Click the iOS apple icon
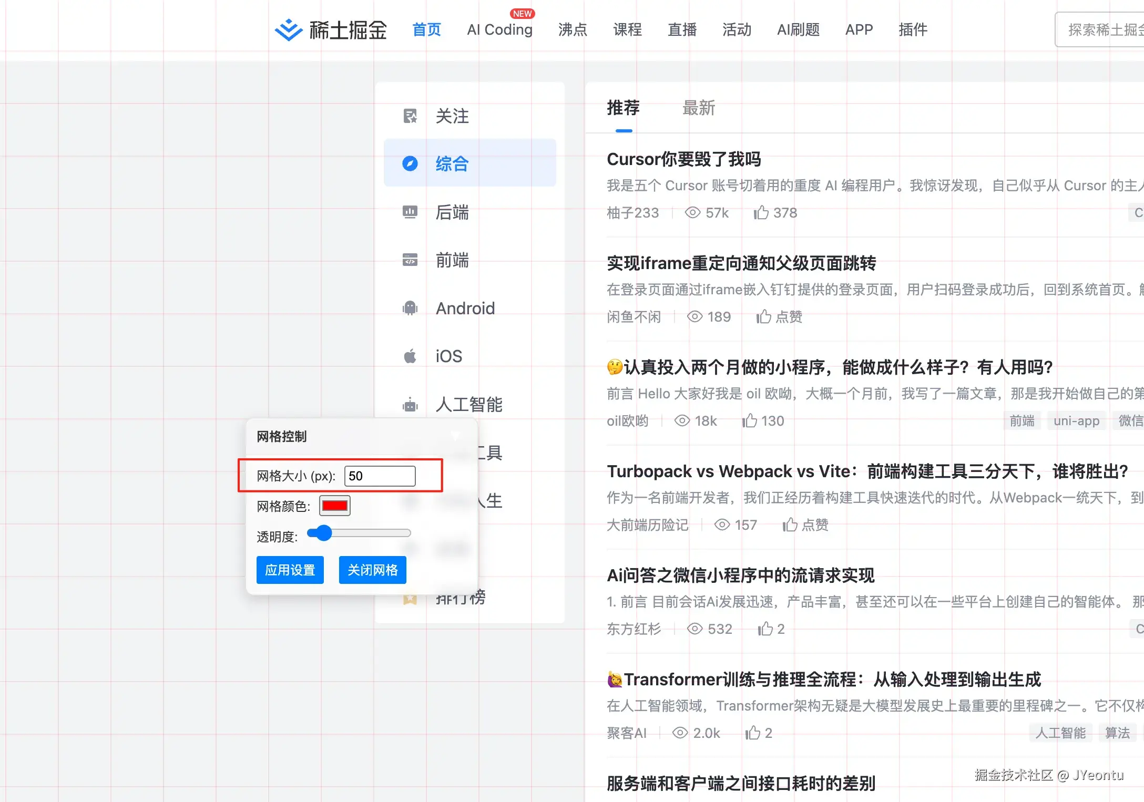Image resolution: width=1144 pixels, height=802 pixels. pos(410,356)
